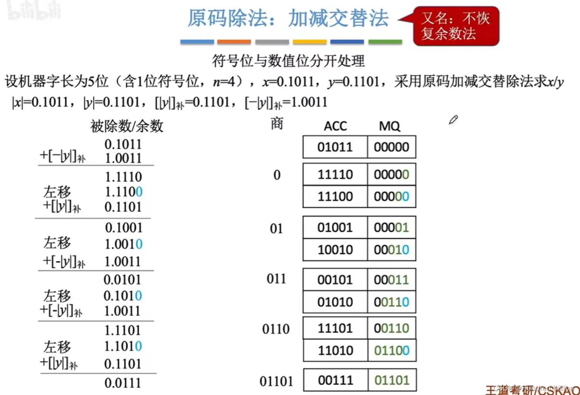This screenshot has width=580, height=395.
Task: Click addend 0.1101 below 1.1010
Action: (123, 363)
